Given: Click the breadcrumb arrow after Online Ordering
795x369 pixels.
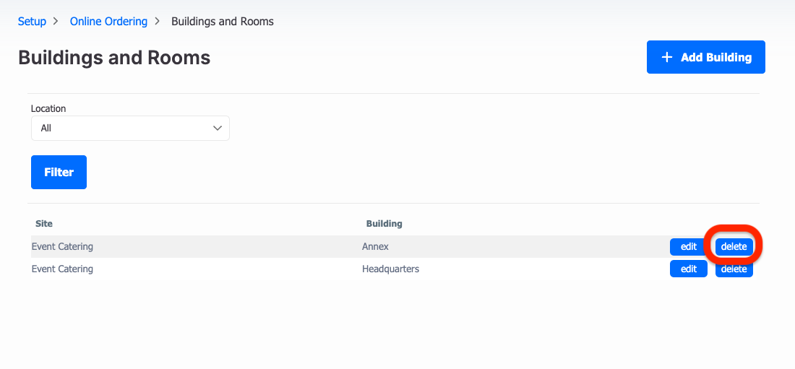Looking at the screenshot, I should coord(157,21).
